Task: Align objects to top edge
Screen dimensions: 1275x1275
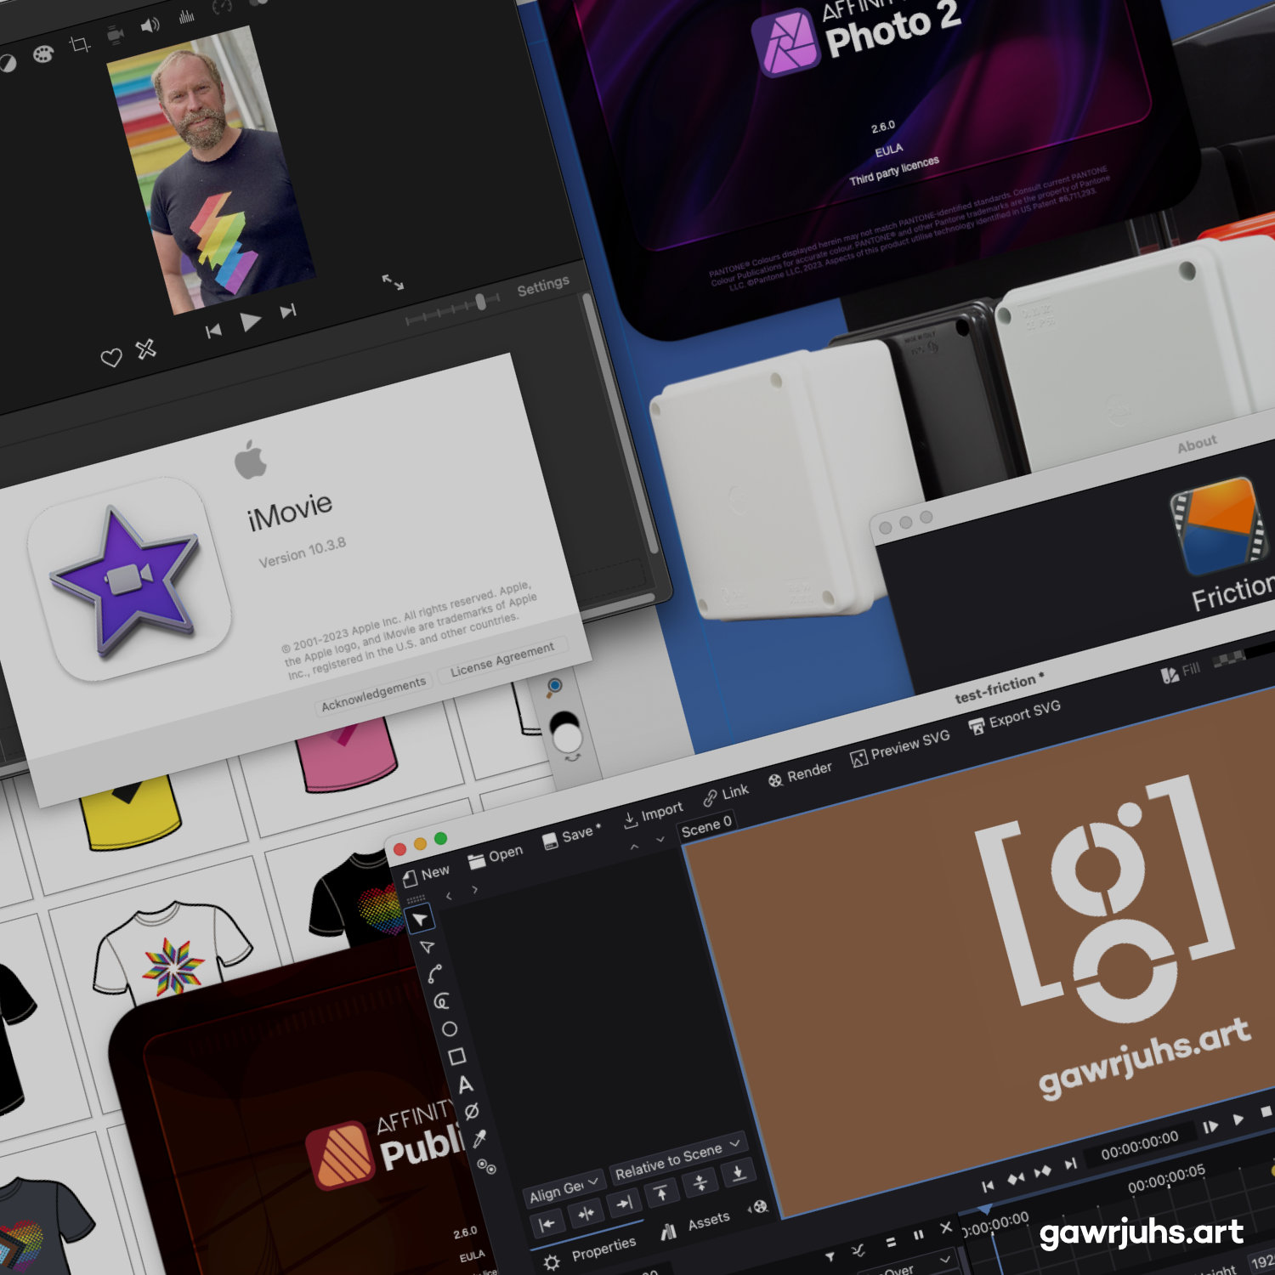Action: (x=661, y=1193)
